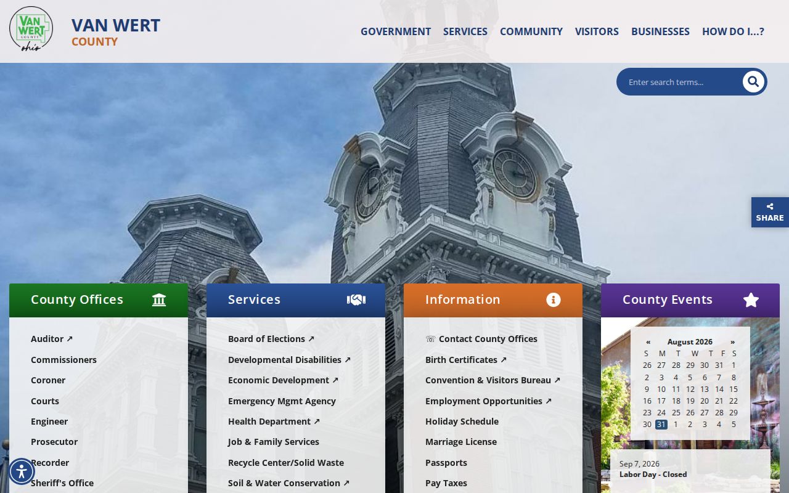Viewport: 789px width, 493px height.
Task: Open the Holiday Schedule link
Action: [x=462, y=422]
